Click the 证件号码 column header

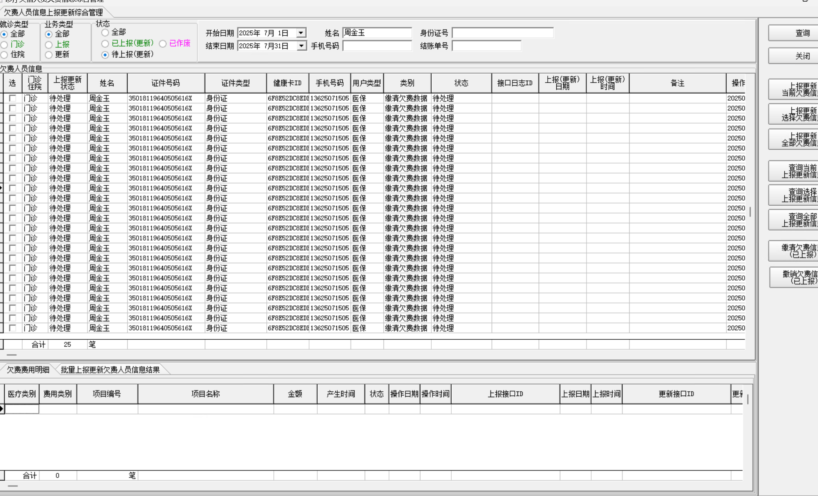[x=165, y=83]
